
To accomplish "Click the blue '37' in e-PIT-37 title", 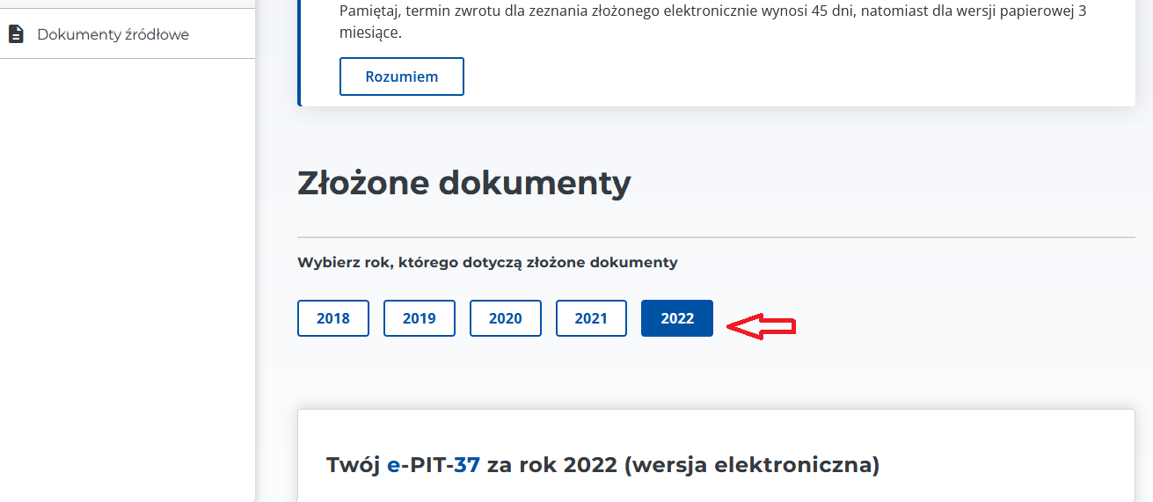I will (467, 465).
